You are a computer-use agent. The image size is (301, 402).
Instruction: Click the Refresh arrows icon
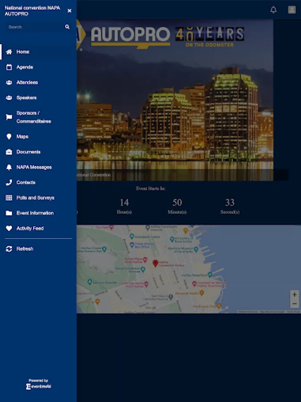(x=9, y=249)
